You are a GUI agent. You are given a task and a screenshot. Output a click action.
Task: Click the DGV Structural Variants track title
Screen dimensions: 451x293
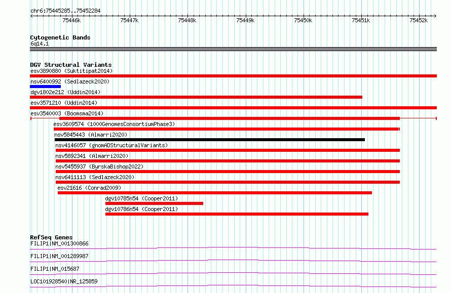click(x=71, y=65)
